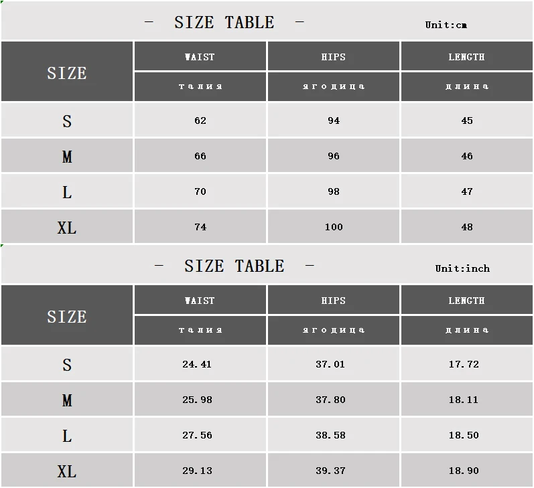
Task: Select length value 18.50 in inch table
Action: pyautogui.click(x=464, y=435)
